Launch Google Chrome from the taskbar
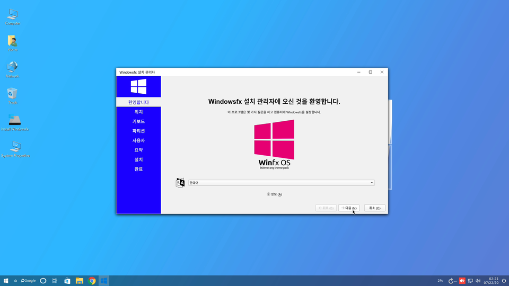Screen dimensions: 509x286 (x=92, y=281)
